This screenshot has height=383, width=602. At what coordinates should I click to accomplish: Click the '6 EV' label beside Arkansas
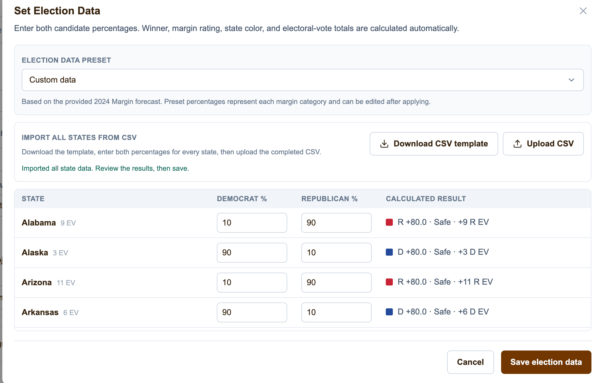click(71, 313)
